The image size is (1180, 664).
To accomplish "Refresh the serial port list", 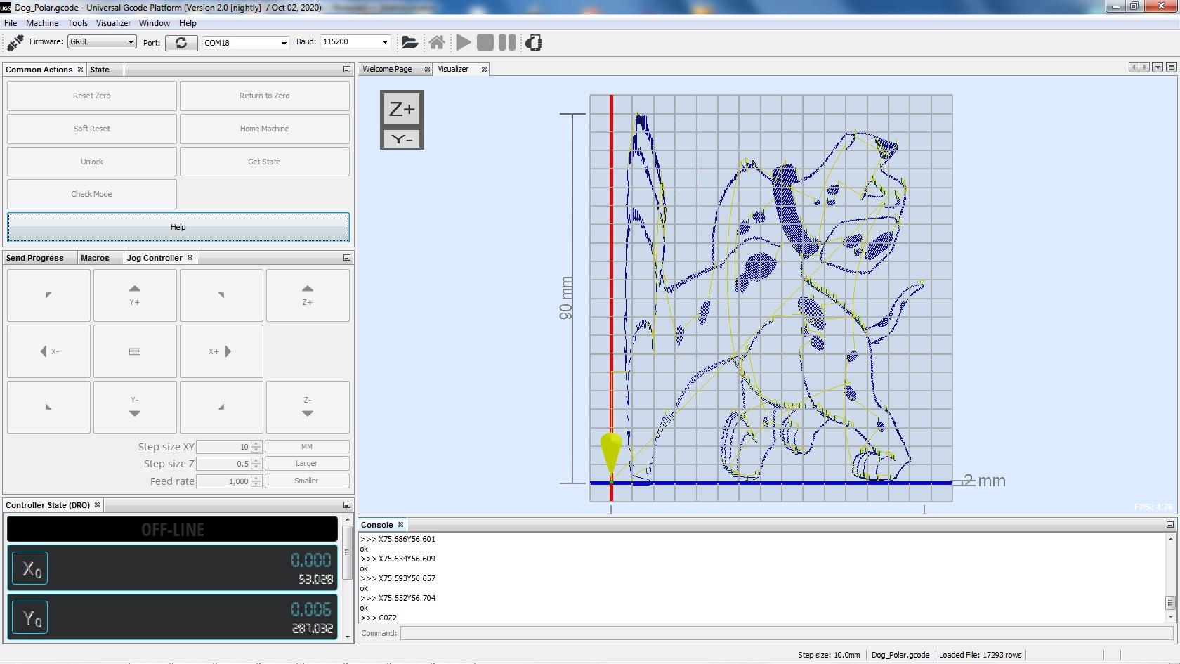I will click(x=181, y=43).
